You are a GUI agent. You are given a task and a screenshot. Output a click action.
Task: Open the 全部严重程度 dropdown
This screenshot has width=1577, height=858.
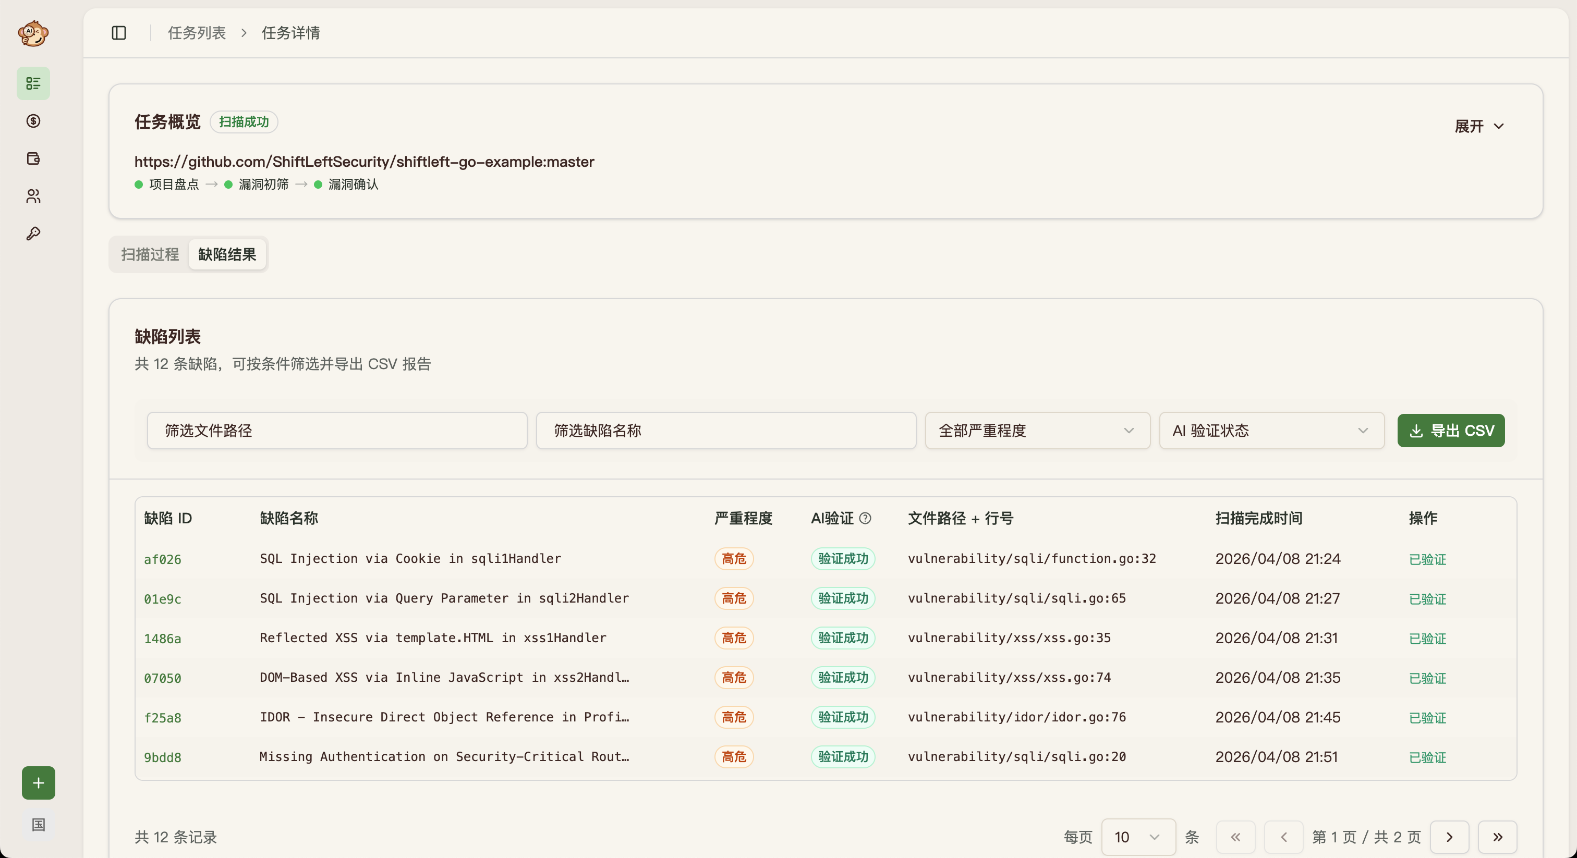point(1037,431)
